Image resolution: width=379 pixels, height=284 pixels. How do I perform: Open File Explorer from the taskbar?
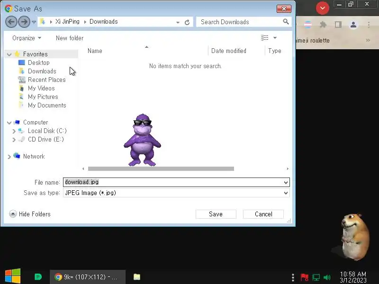(x=137, y=277)
